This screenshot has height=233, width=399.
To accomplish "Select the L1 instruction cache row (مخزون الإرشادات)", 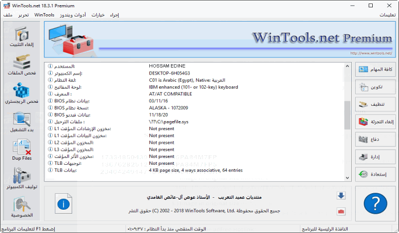I will pyautogui.click(x=195, y=128).
